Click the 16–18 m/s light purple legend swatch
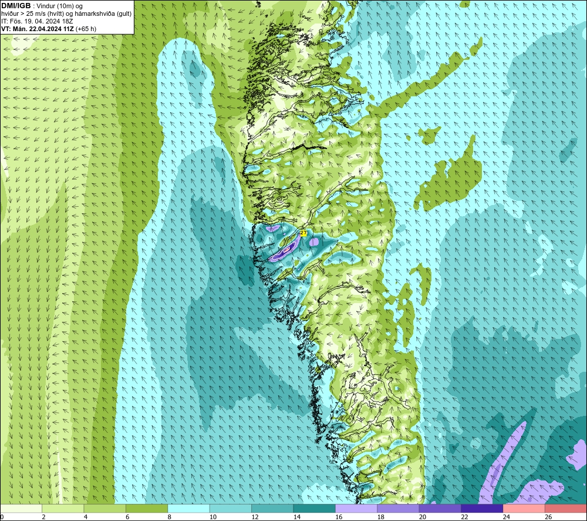The image size is (587, 521). (x=356, y=509)
